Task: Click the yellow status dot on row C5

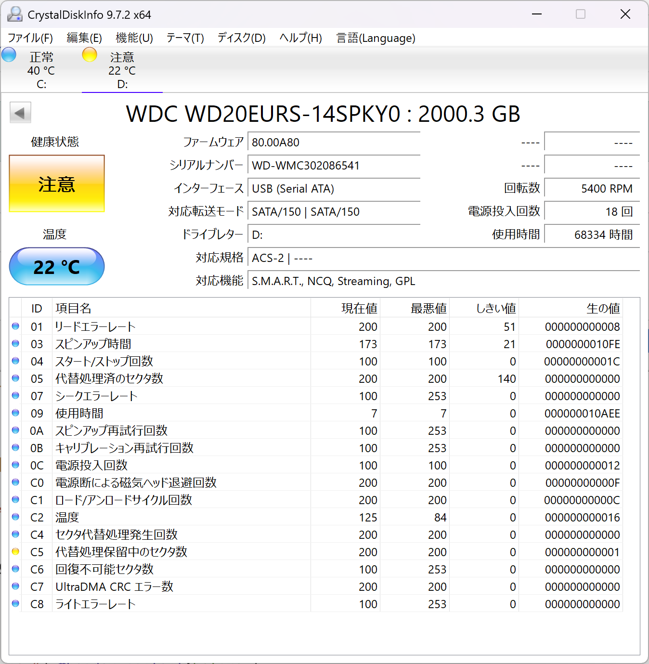Action: click(x=15, y=552)
